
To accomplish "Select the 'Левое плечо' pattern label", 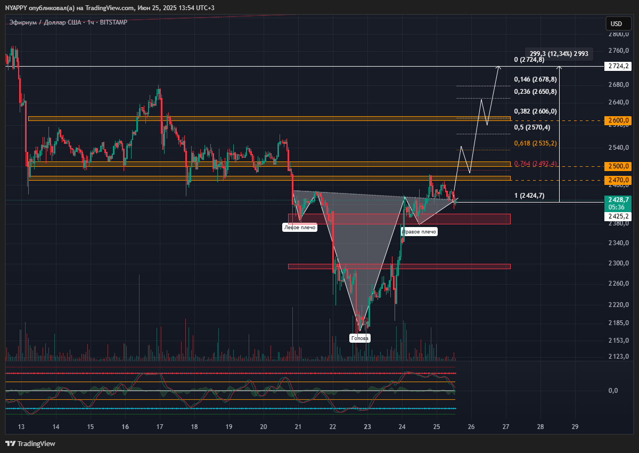I will [x=299, y=228].
